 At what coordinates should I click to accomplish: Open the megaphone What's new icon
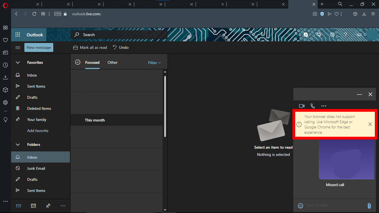tap(359, 35)
